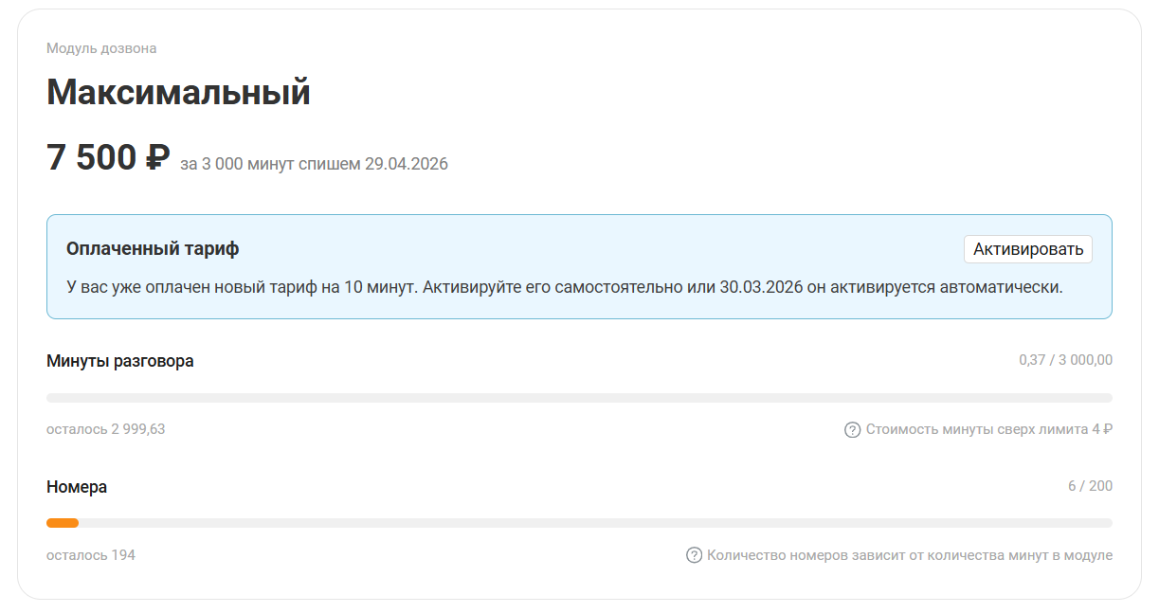
Task: Click the Активировать button
Action: pyautogui.click(x=1027, y=249)
